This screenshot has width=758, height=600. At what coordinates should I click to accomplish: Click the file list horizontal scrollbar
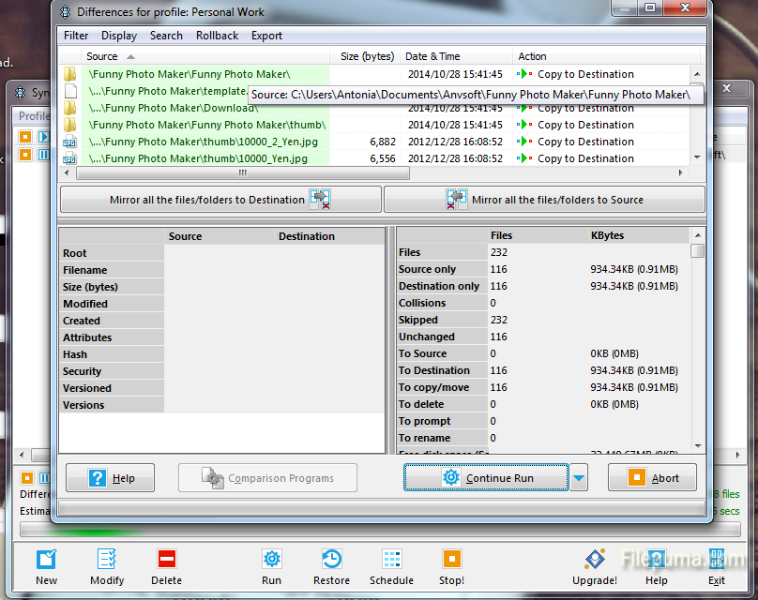point(240,173)
